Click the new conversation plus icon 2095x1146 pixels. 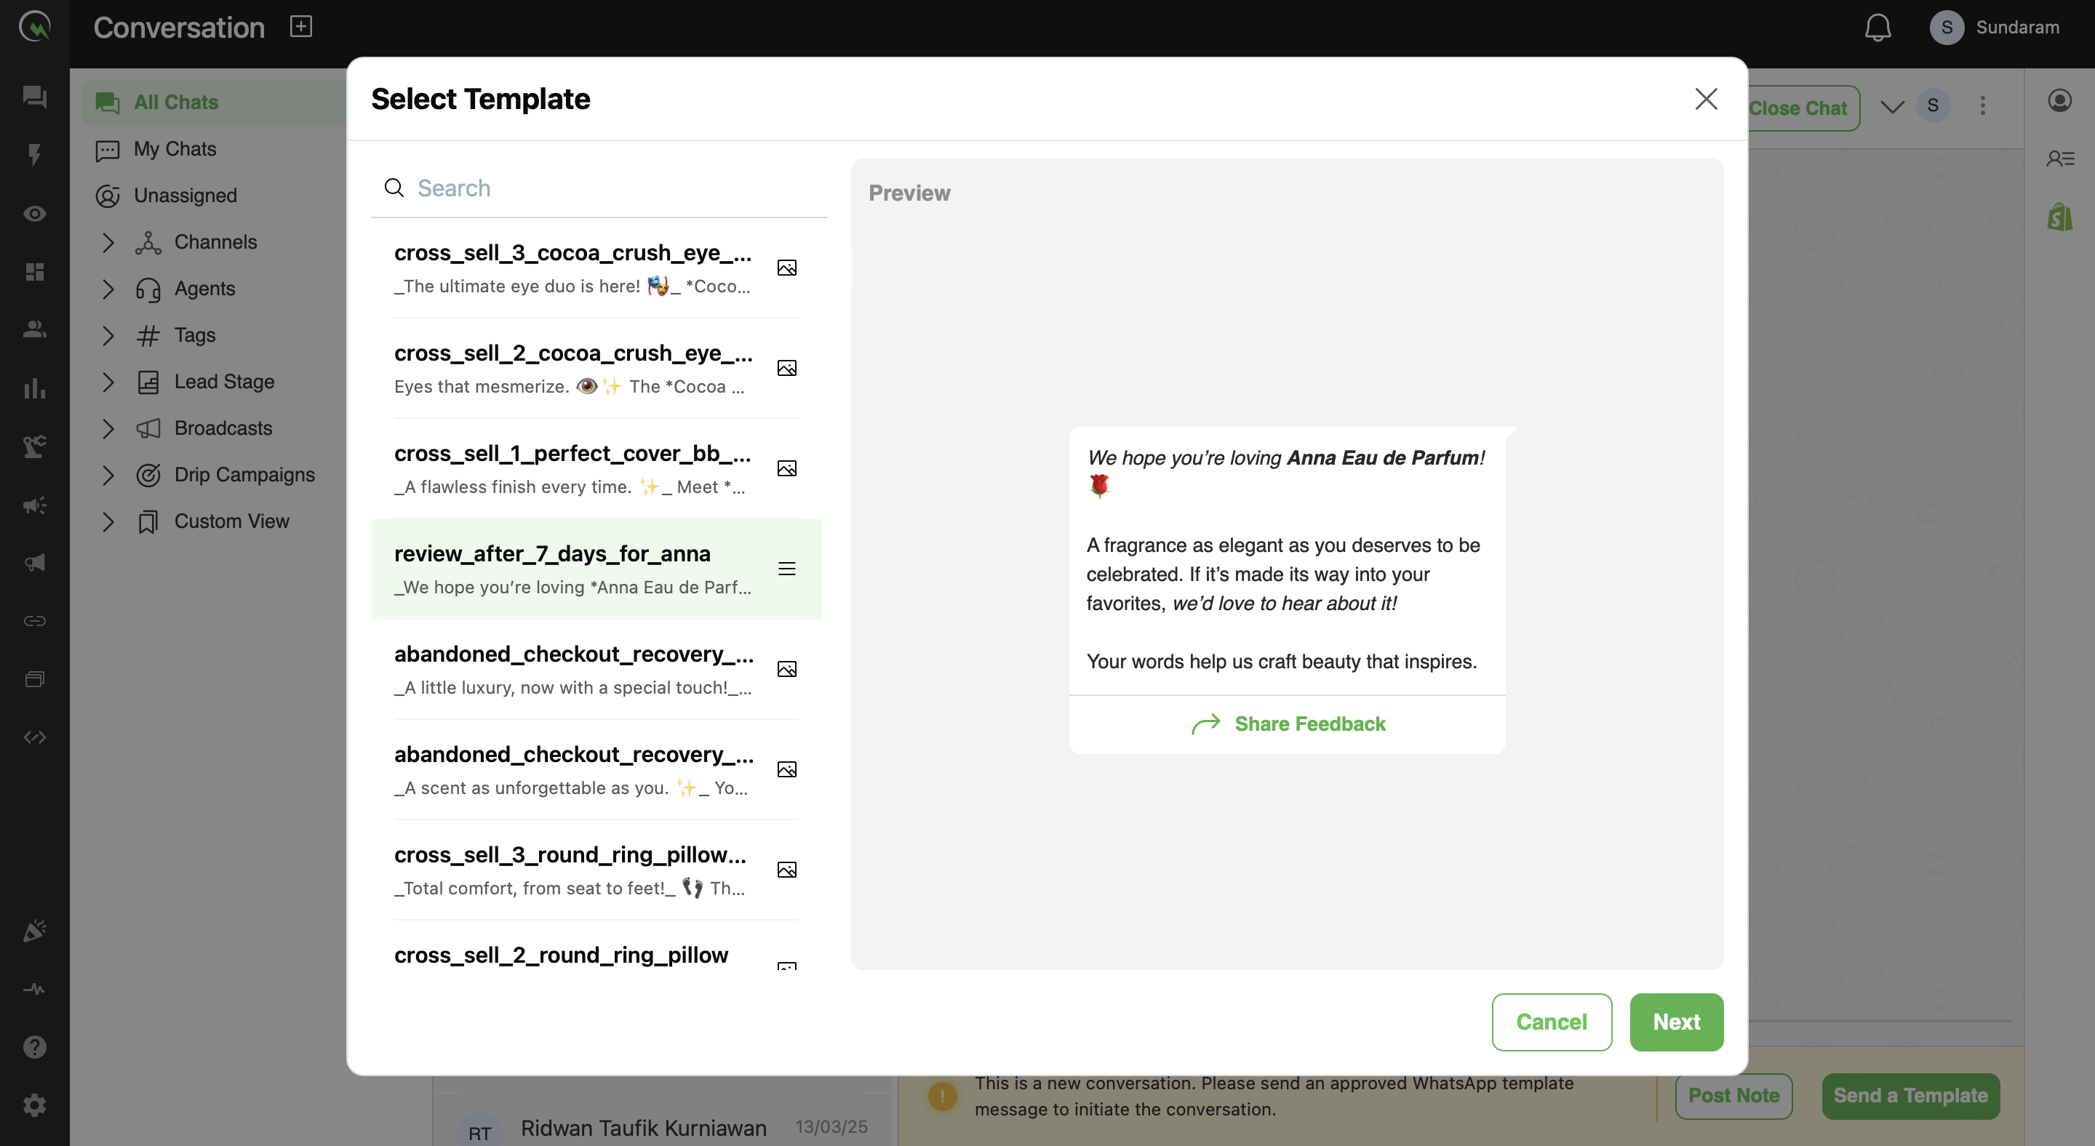tap(301, 27)
